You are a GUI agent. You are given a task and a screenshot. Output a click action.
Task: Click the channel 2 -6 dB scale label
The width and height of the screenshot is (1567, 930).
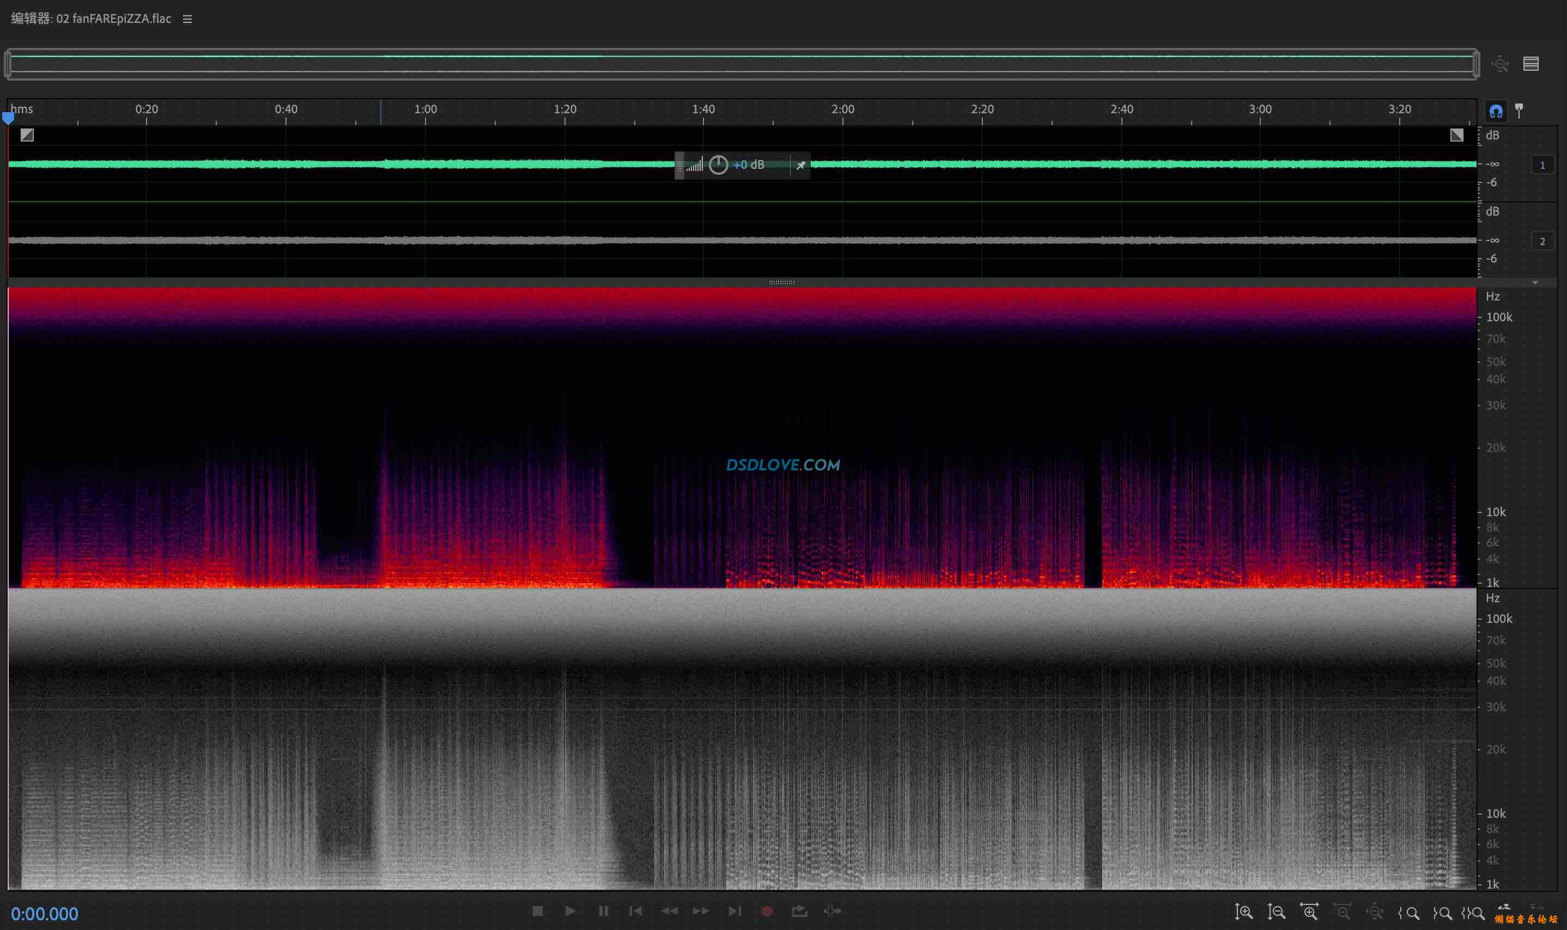point(1491,258)
